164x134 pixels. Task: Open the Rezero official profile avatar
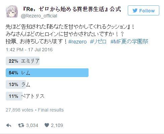[x=12, y=11]
